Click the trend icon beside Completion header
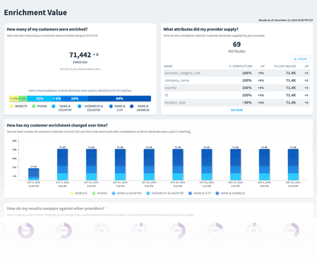 pos(262,66)
